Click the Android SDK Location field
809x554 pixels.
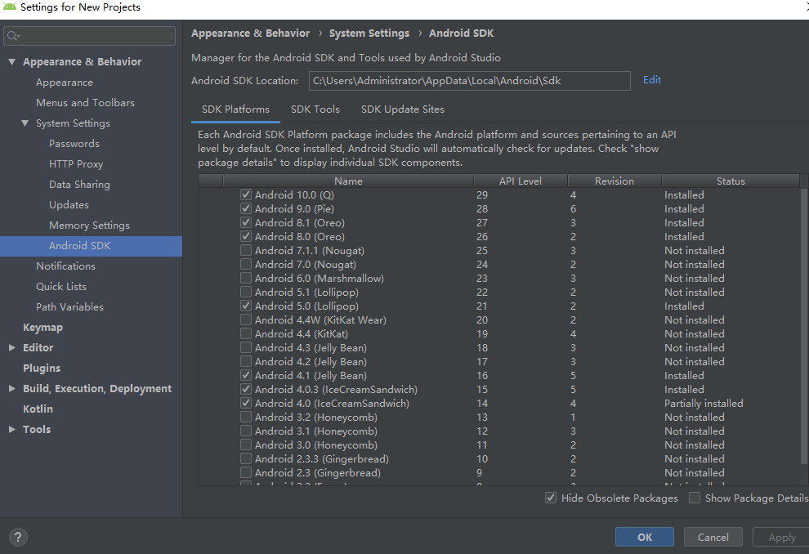470,81
